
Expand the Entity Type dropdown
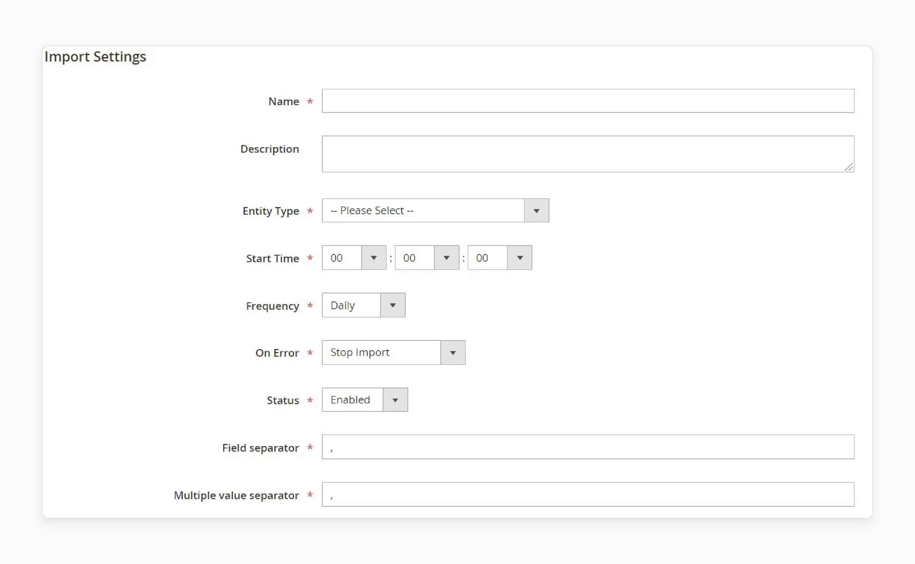(535, 210)
